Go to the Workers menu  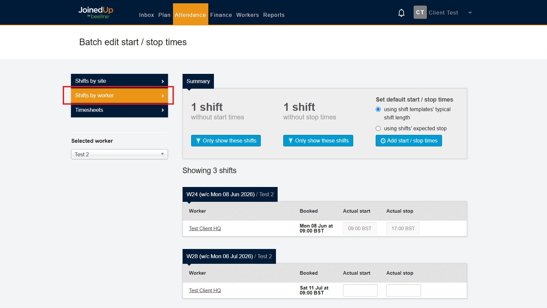[248, 15]
